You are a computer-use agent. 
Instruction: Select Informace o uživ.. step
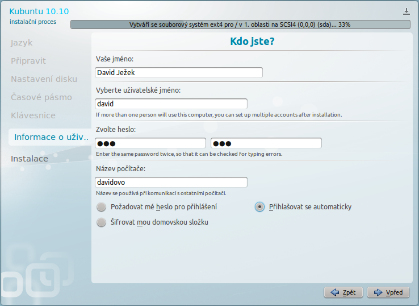[50, 137]
